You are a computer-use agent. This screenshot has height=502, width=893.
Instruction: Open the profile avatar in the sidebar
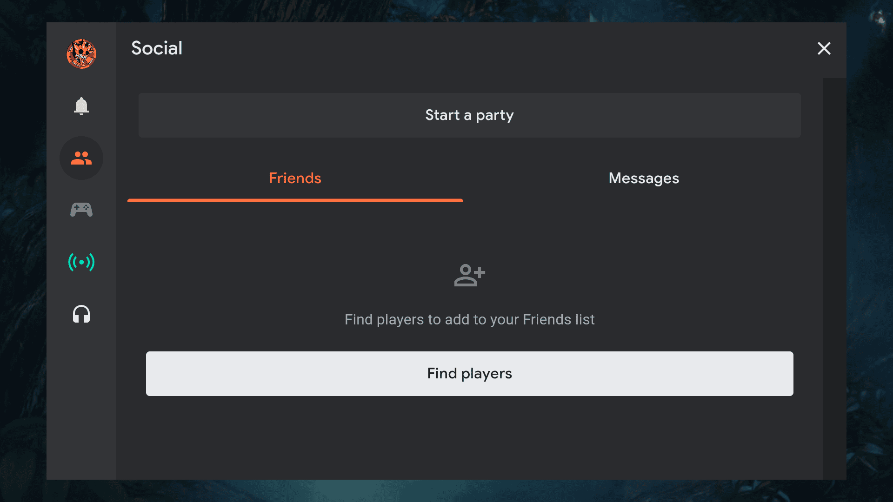(81, 54)
